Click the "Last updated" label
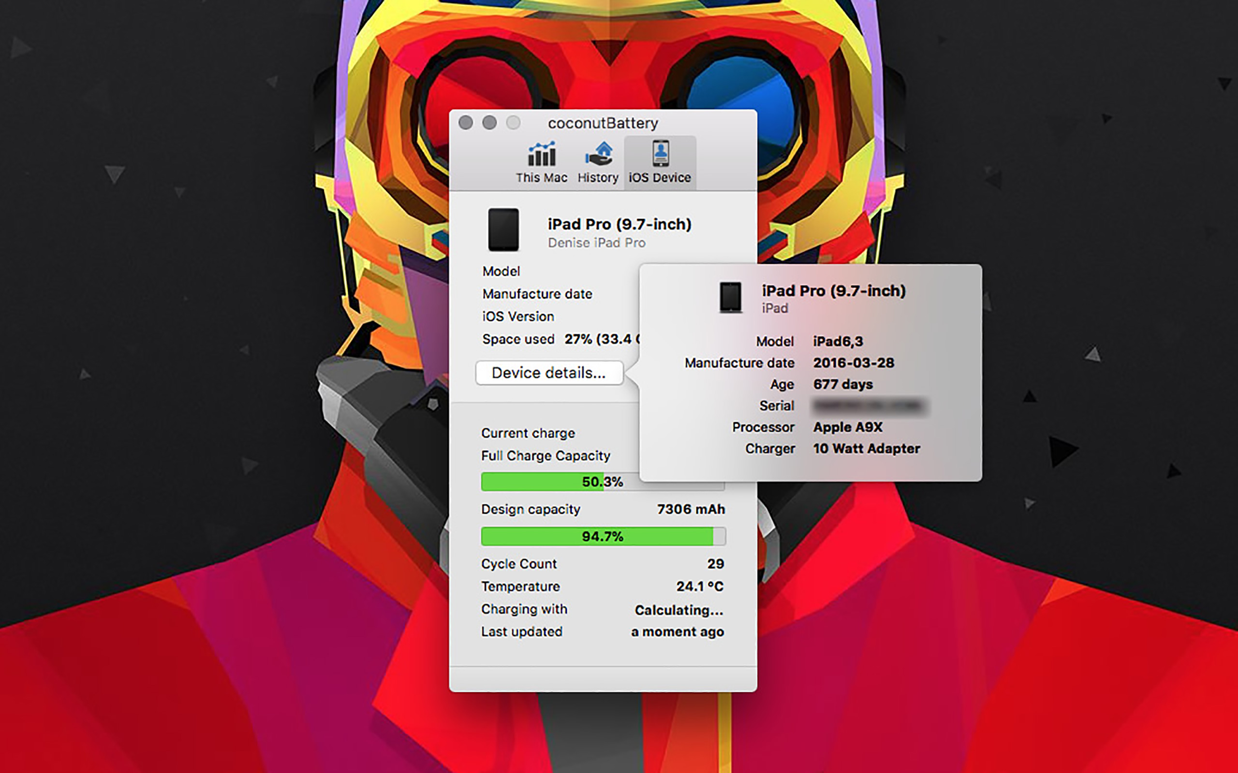This screenshot has width=1238, height=773. tap(521, 632)
